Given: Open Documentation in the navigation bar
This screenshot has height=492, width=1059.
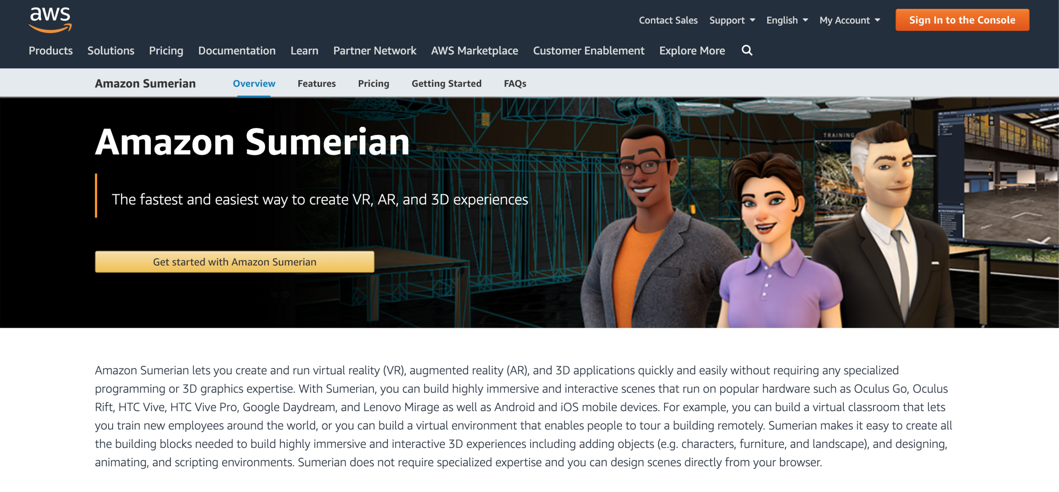Looking at the screenshot, I should 237,51.
